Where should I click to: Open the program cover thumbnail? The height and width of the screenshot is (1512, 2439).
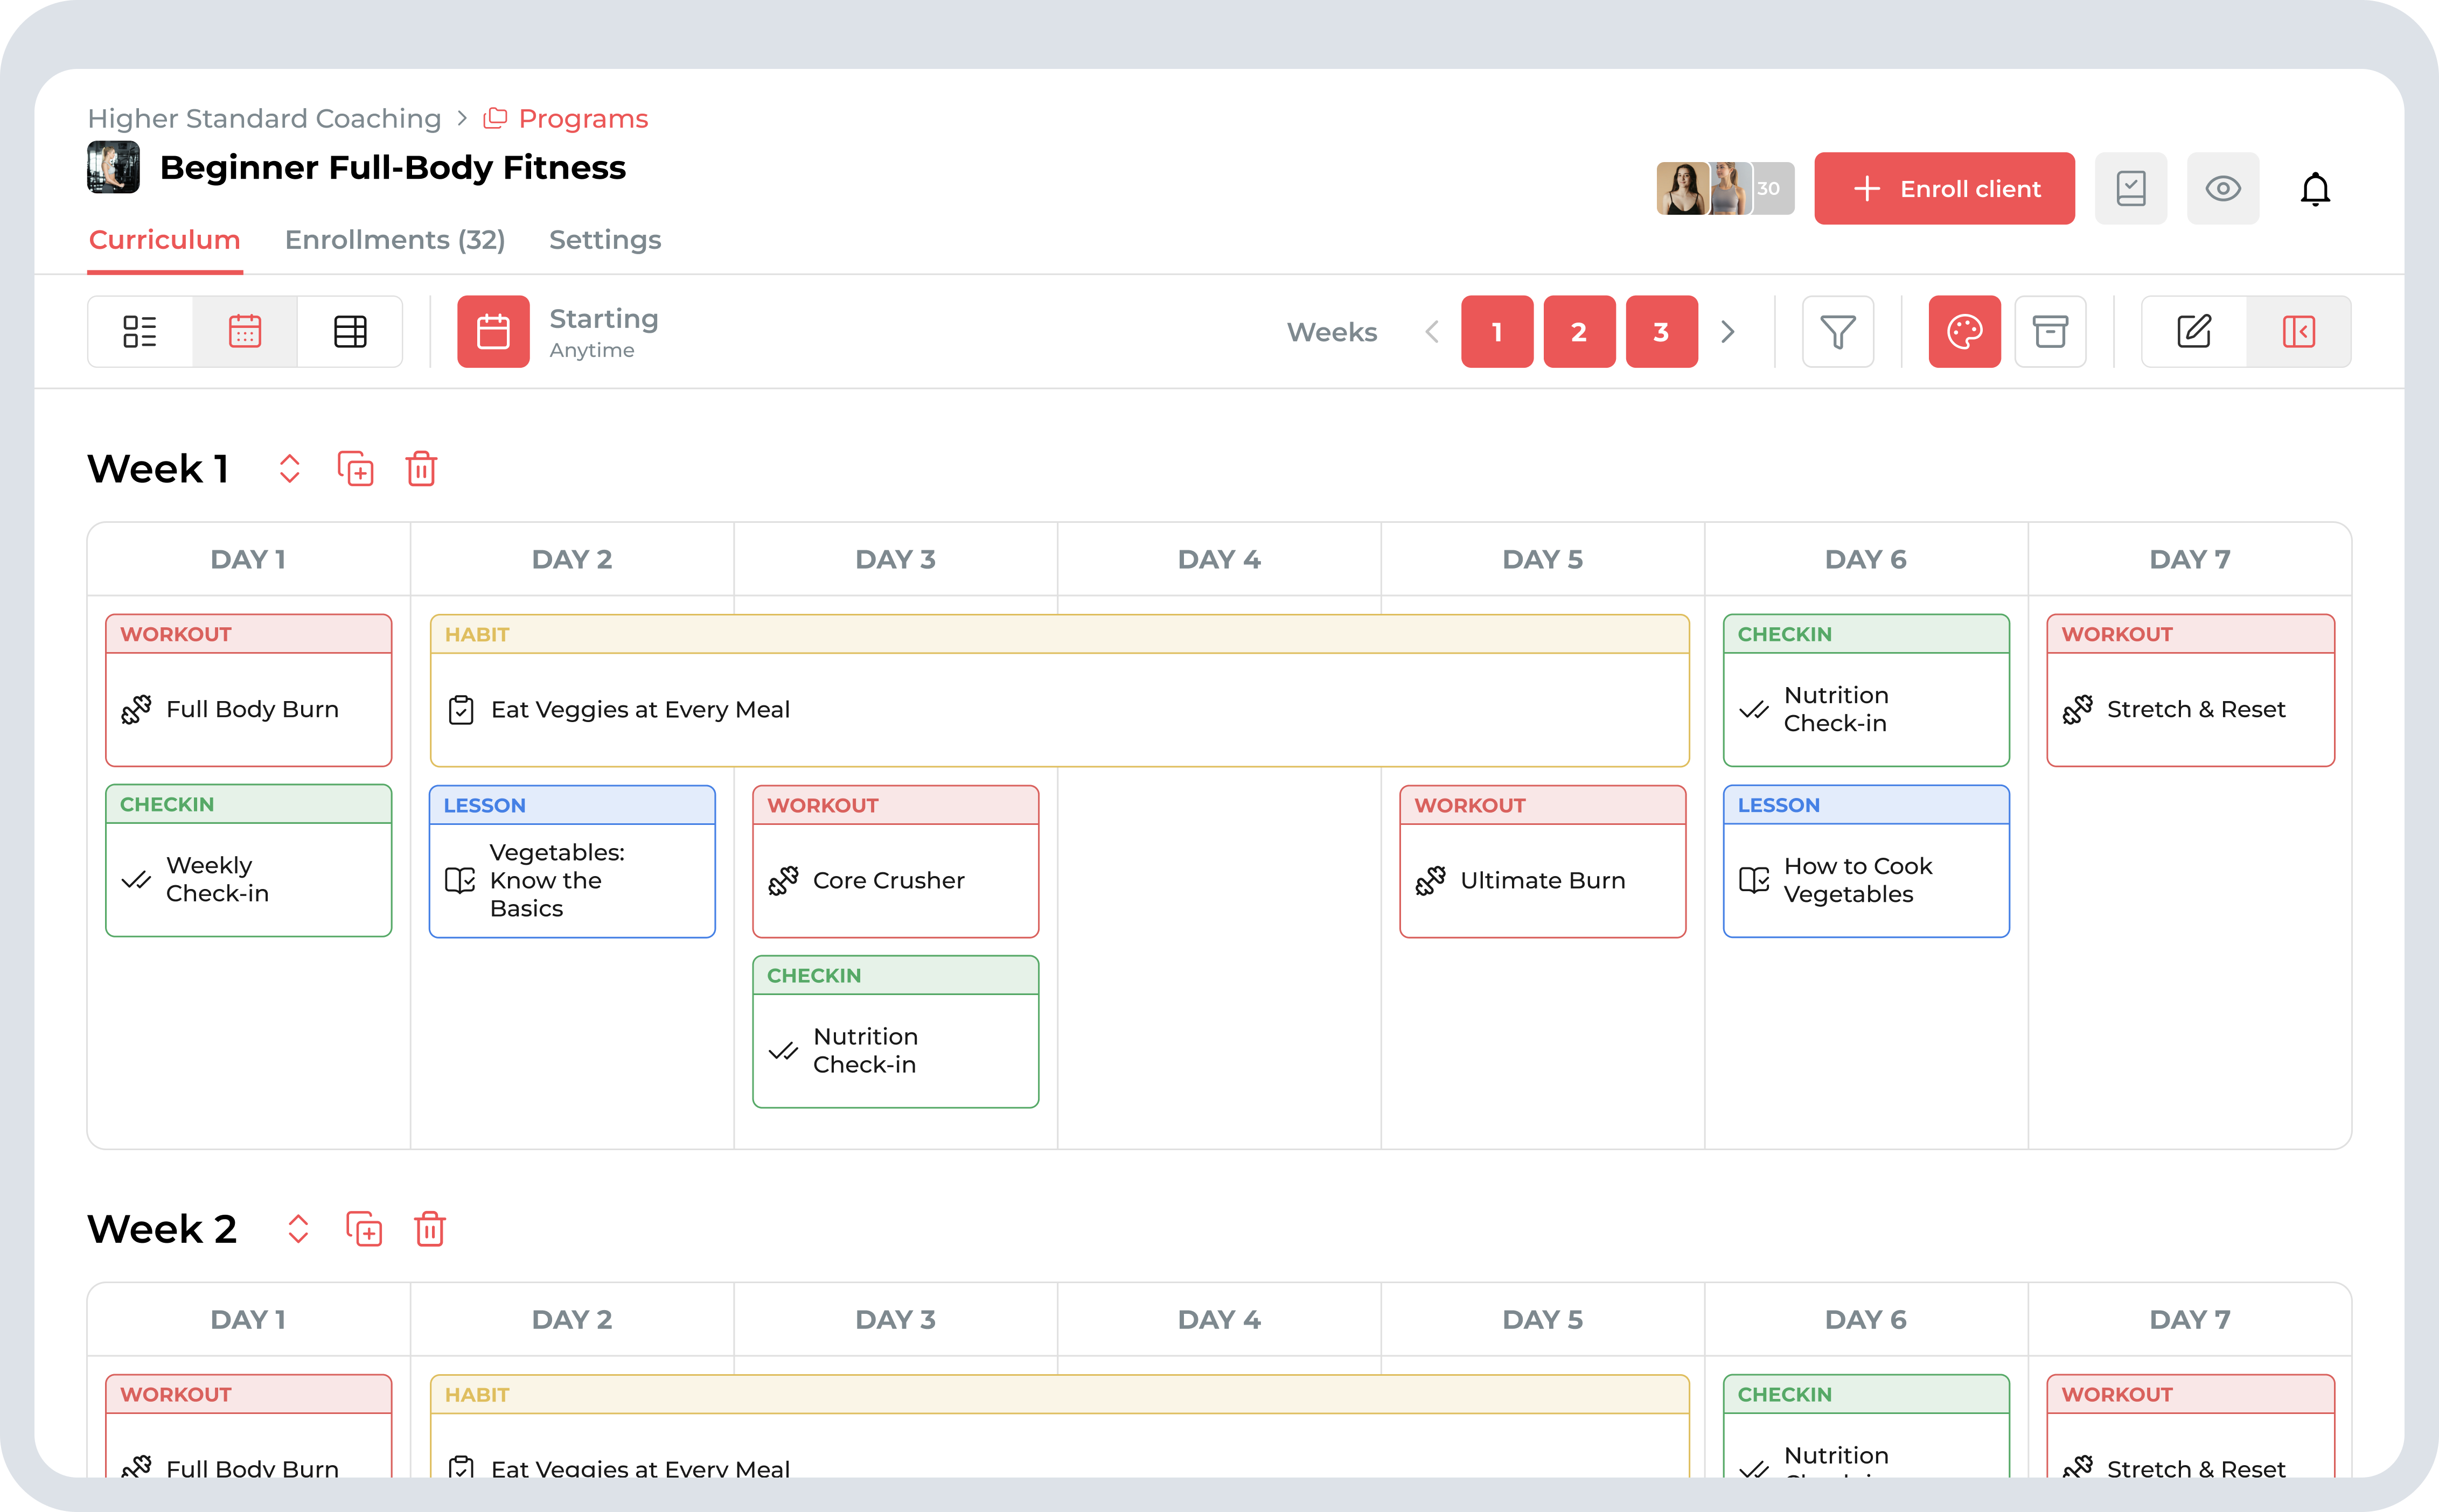pyautogui.click(x=113, y=167)
